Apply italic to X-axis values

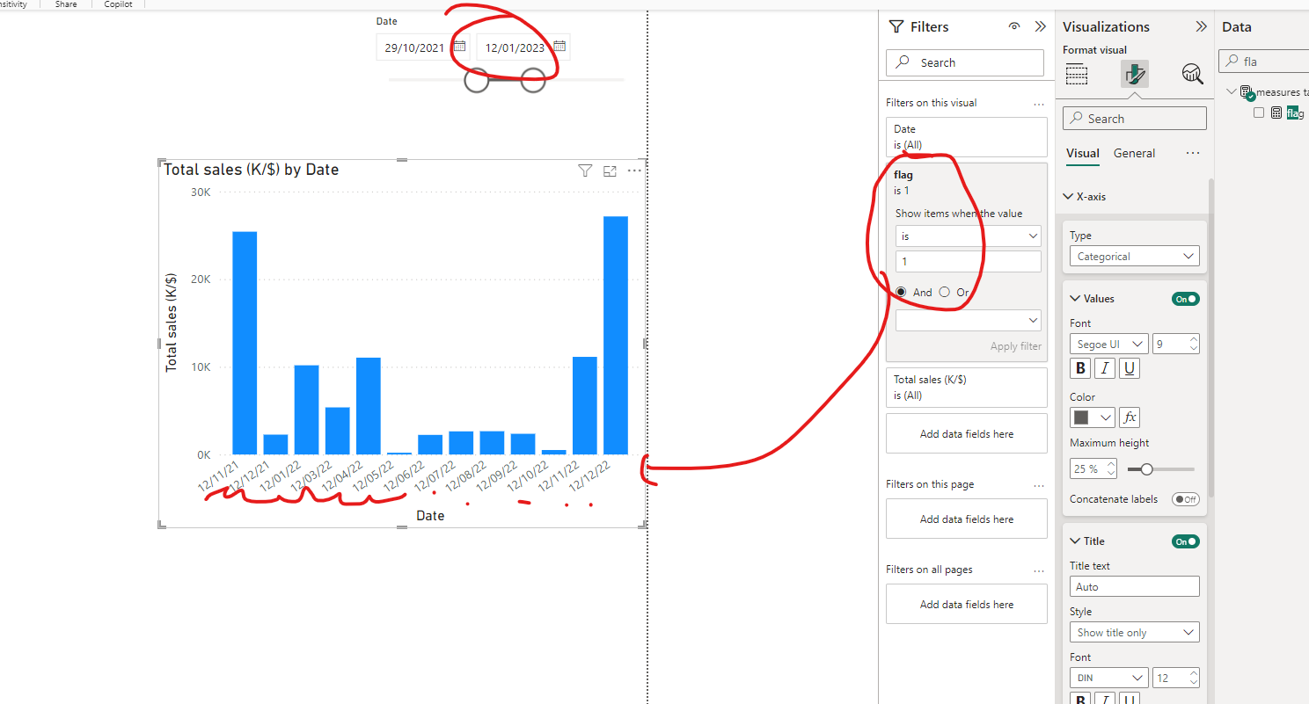(1105, 368)
